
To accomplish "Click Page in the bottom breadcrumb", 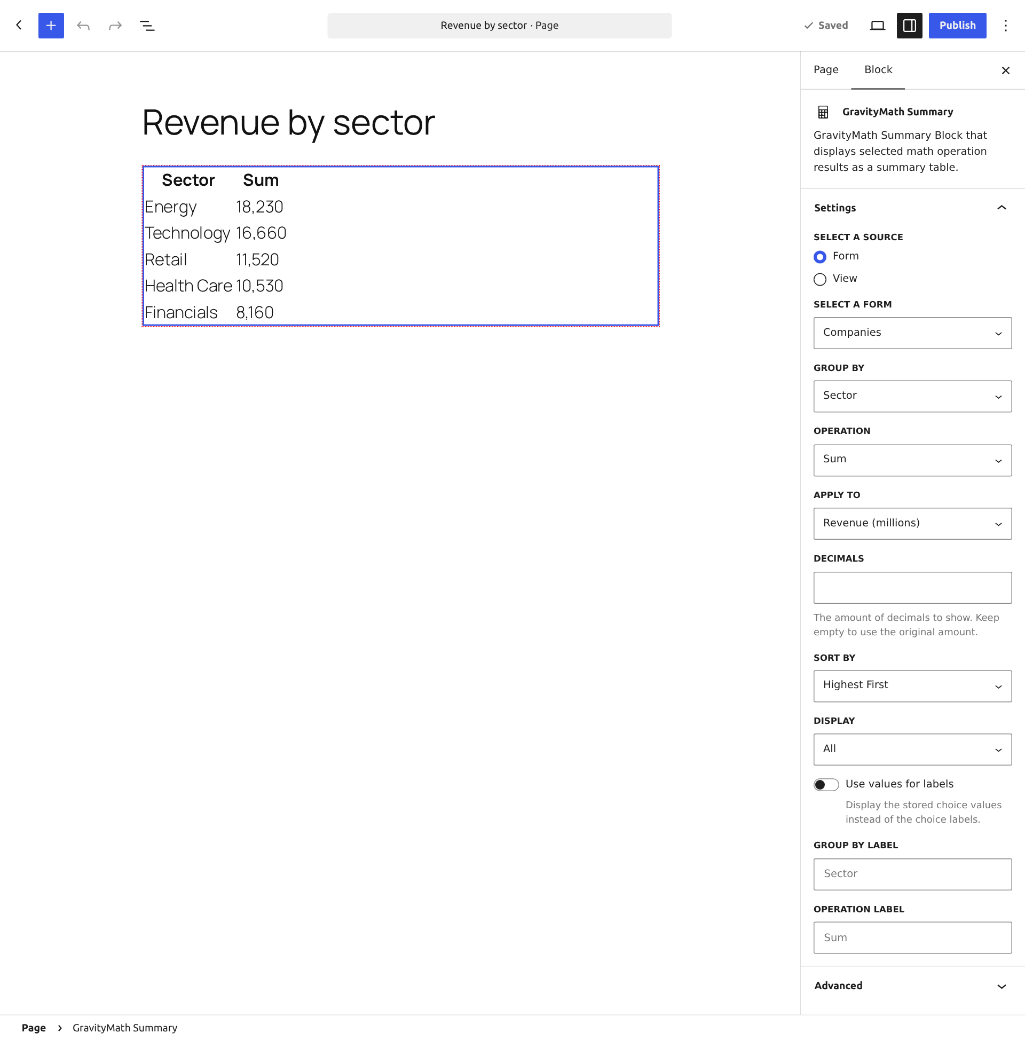I will [x=34, y=1028].
